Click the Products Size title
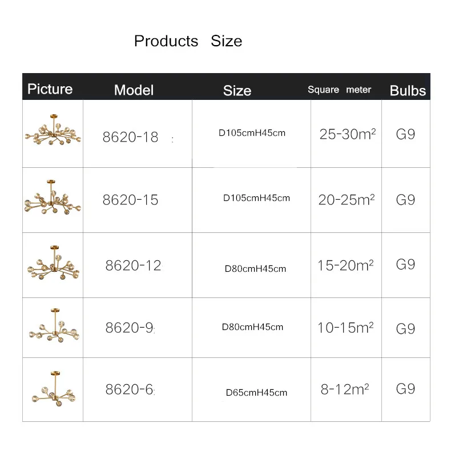The image size is (451, 451). (188, 41)
